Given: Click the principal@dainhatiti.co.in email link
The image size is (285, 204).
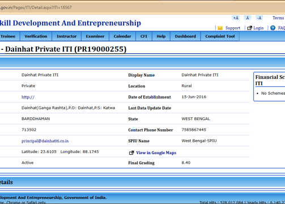Looking at the screenshot, I should (45, 141).
